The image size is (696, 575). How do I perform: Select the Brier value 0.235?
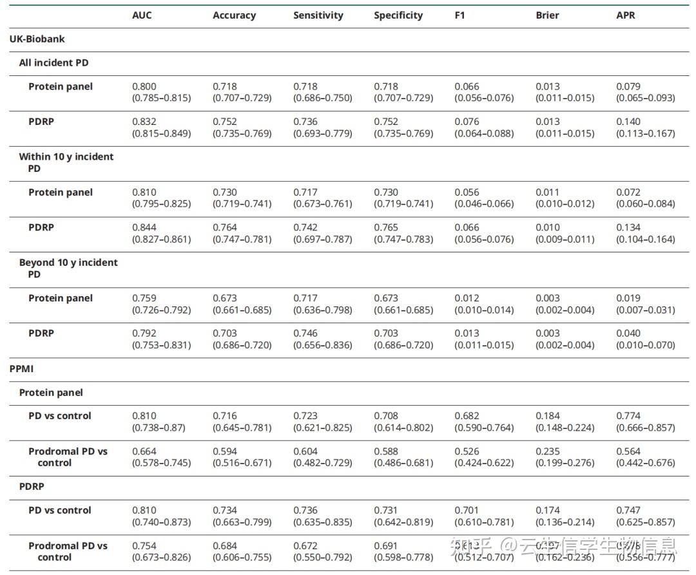point(548,451)
